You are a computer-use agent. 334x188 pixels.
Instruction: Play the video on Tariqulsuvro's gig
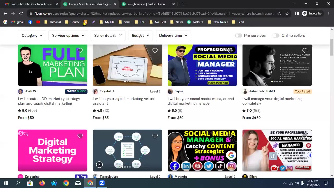pos(99,164)
